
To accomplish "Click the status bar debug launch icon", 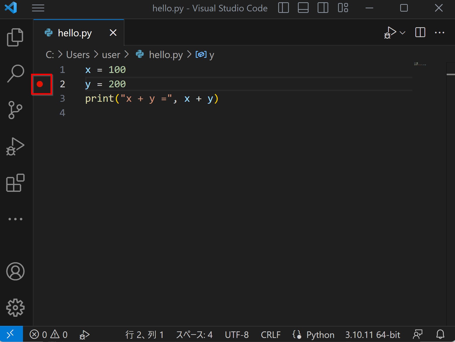I will (x=84, y=335).
